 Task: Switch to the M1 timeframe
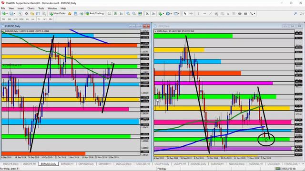[4, 19]
